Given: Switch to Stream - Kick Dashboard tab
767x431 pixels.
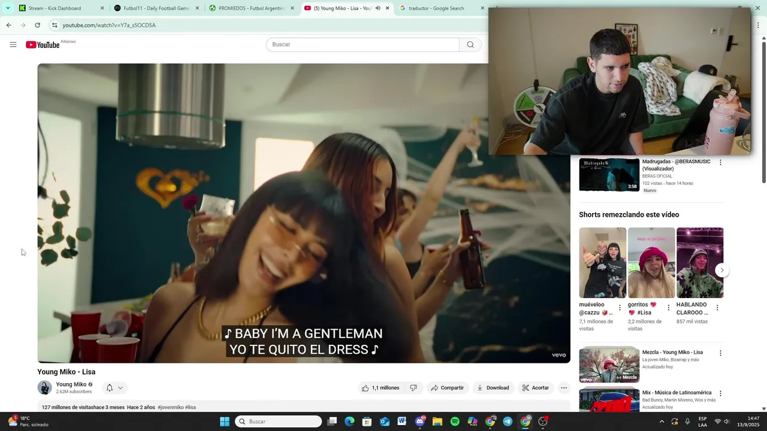Looking at the screenshot, I should point(61,8).
